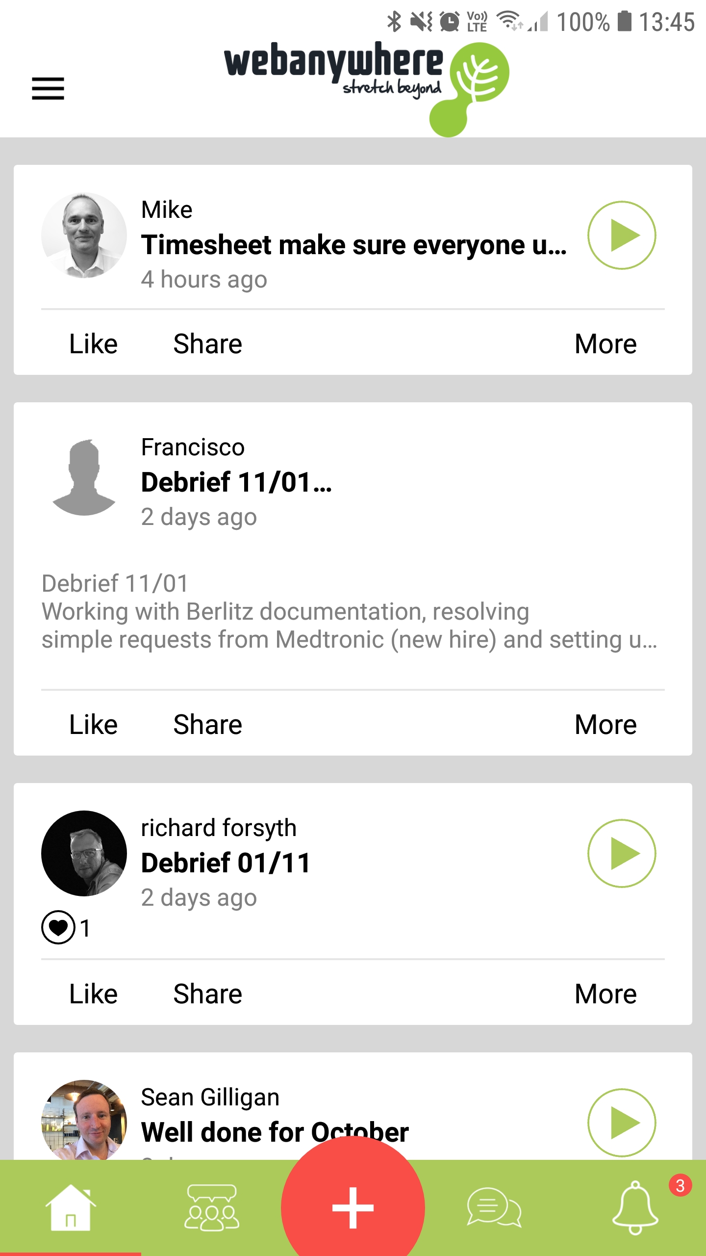Play richard forsyth's Debrief 01/11 recording

tap(622, 853)
